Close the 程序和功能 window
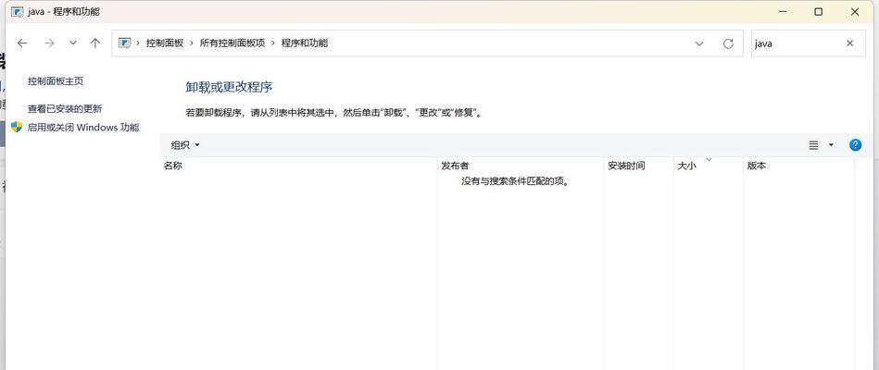Viewport: 879px width, 370px height. pyautogui.click(x=855, y=12)
